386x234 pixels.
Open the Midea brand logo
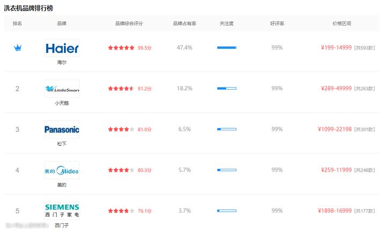pos(62,170)
